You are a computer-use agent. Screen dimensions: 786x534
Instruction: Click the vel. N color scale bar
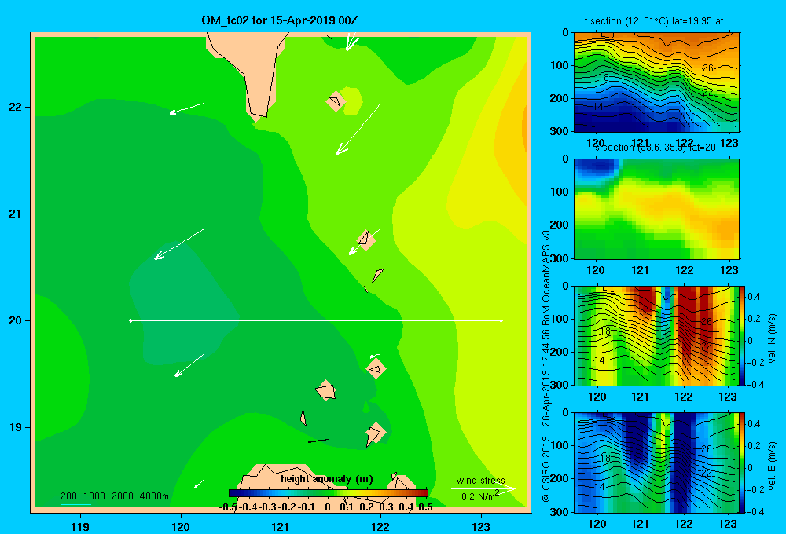[742, 335]
